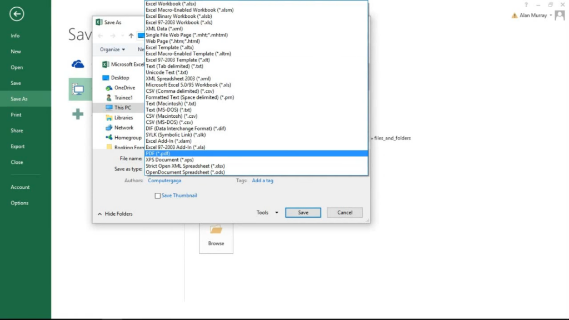
Task: Open Help with the question mark icon
Action: [x=526, y=4]
